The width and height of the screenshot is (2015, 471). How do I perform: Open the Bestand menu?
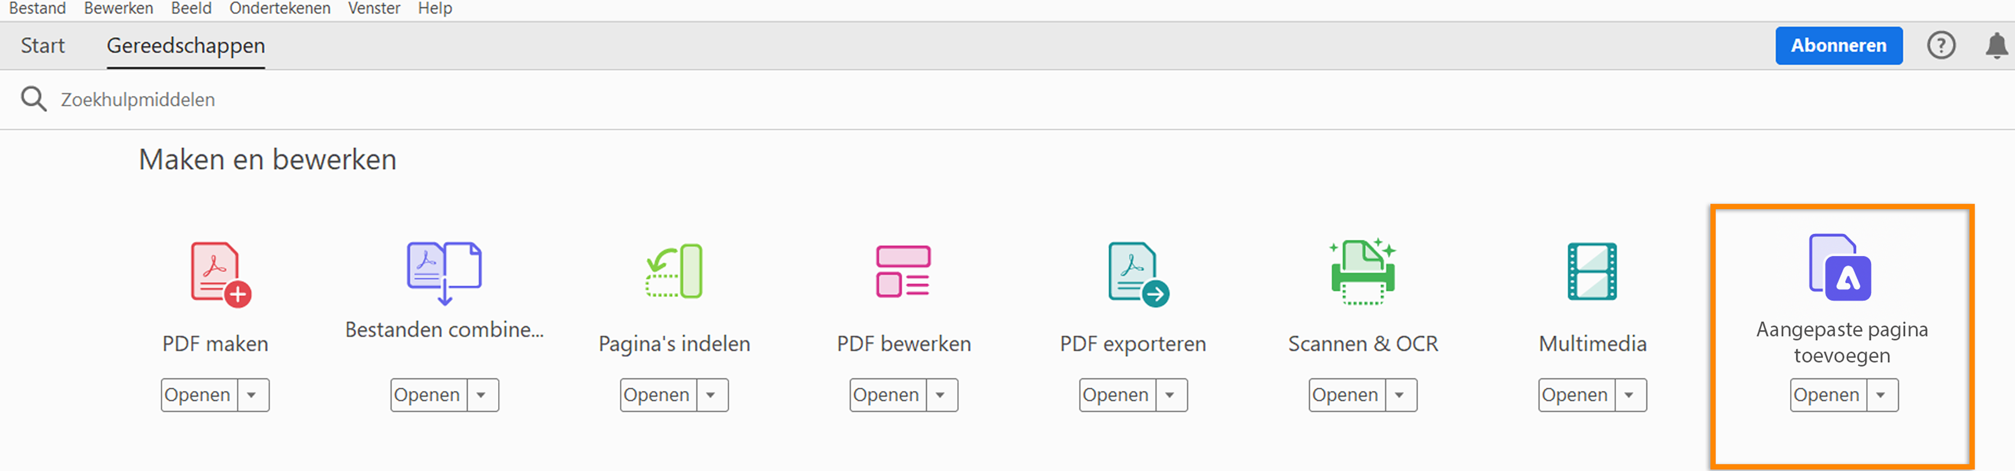coord(37,8)
